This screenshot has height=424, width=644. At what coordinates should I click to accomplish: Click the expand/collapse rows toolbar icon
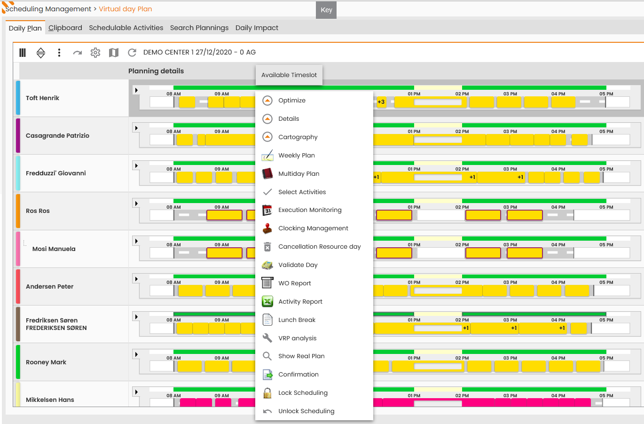[41, 53]
